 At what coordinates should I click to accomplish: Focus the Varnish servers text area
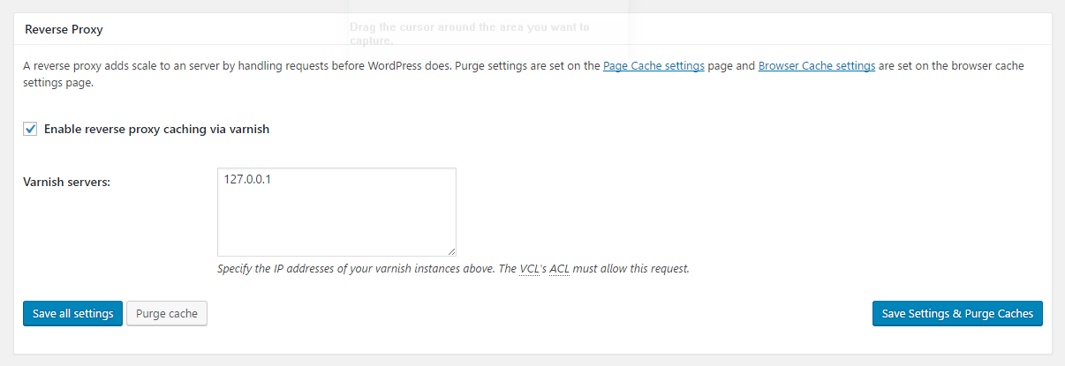pyautogui.click(x=336, y=213)
